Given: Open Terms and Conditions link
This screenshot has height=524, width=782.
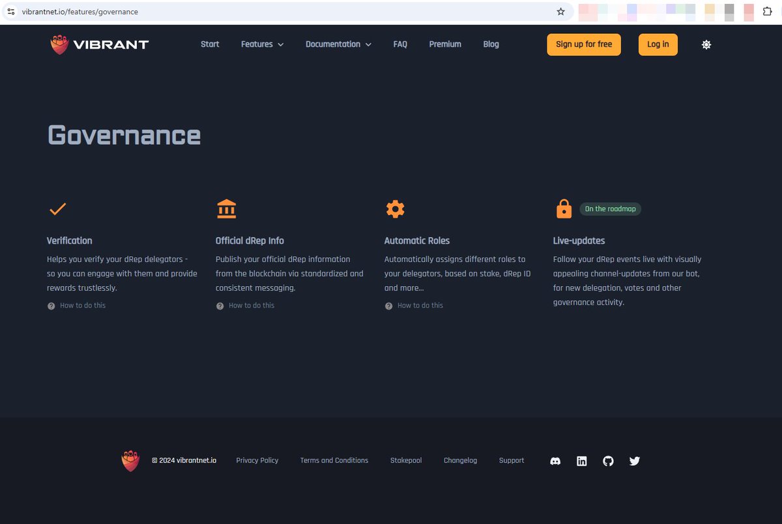Looking at the screenshot, I should [x=334, y=460].
